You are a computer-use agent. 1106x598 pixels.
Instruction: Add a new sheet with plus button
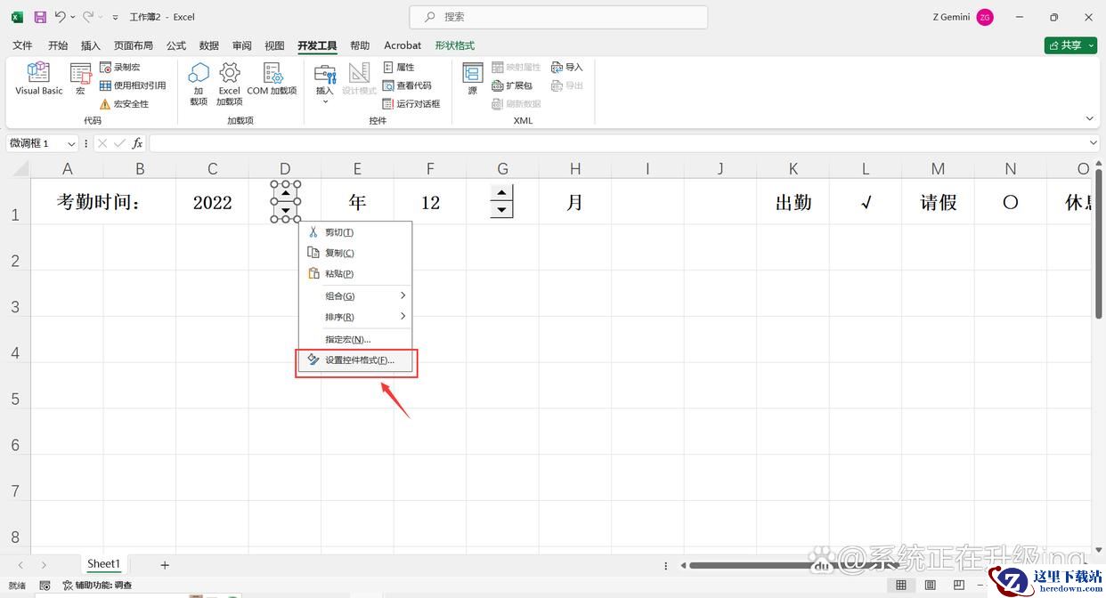[165, 565]
